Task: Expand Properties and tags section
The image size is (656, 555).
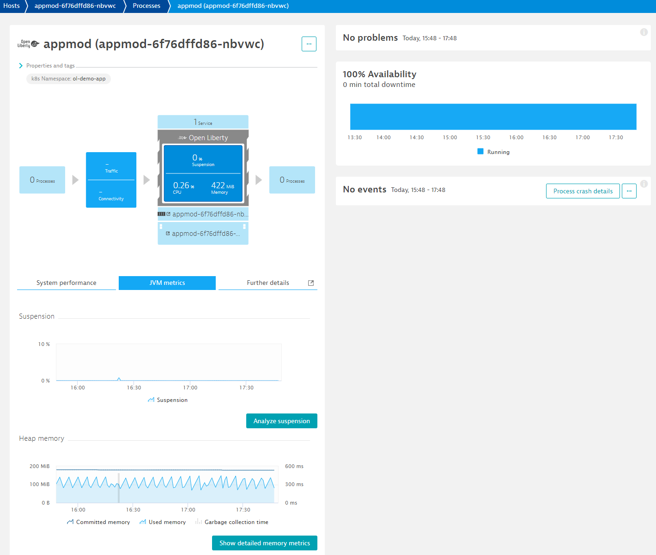Action: [21, 66]
